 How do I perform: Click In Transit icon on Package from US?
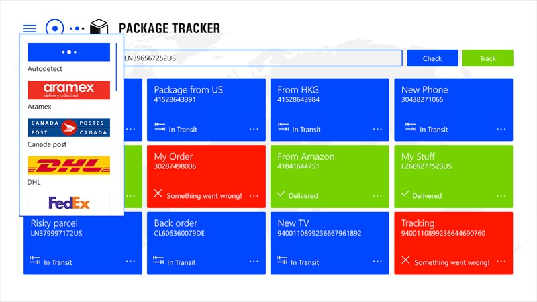click(160, 127)
